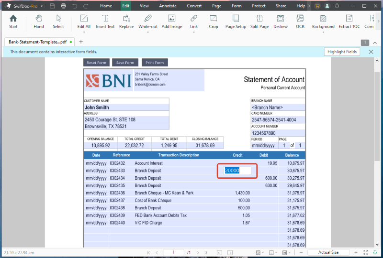This screenshot has width=383, height=258.
Task: Zoom out with the minus button
Action: coord(301,252)
